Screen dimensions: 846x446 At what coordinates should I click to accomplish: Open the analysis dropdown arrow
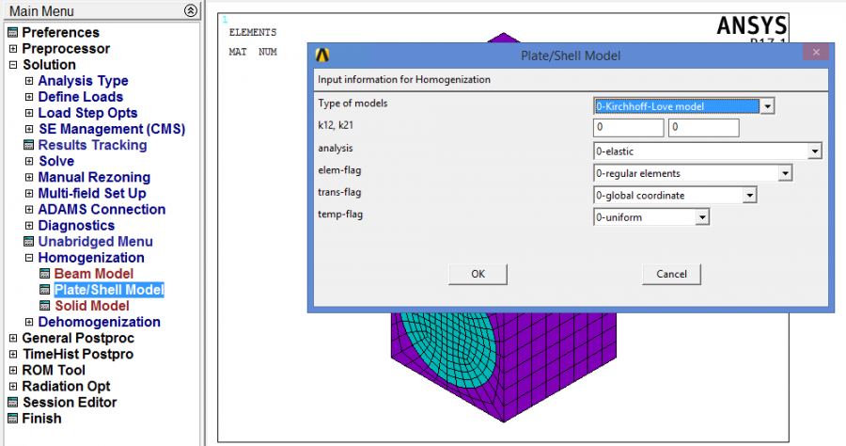tap(815, 151)
